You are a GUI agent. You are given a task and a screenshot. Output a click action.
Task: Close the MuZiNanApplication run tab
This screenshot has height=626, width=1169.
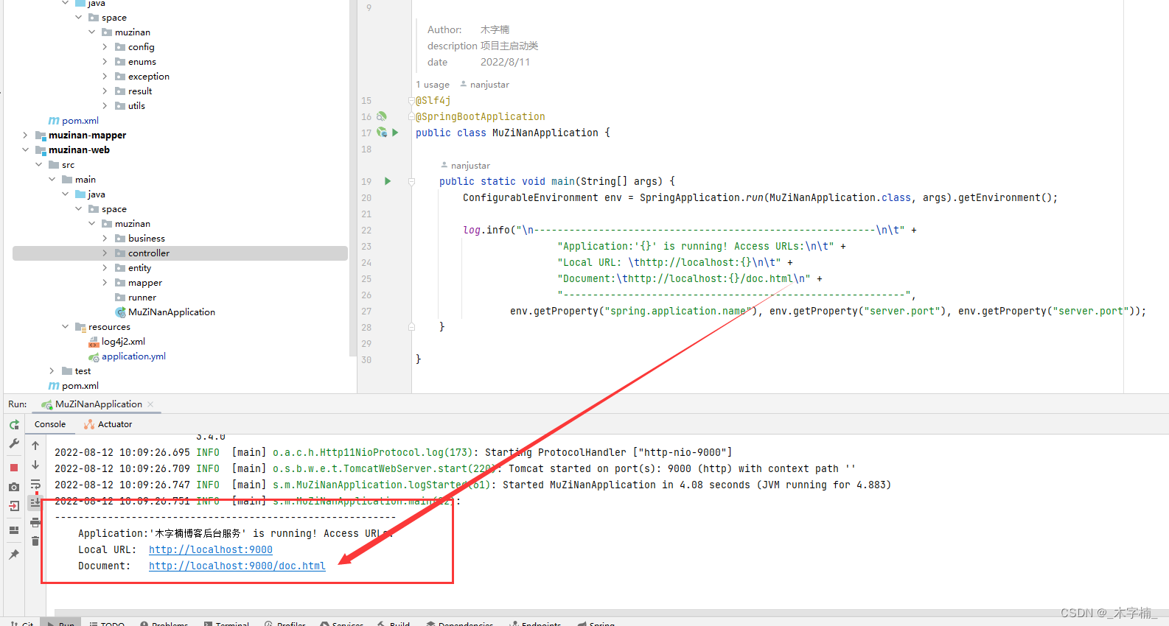pyautogui.click(x=150, y=404)
